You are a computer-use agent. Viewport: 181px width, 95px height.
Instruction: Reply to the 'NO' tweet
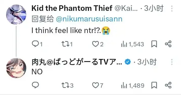tap(35, 85)
